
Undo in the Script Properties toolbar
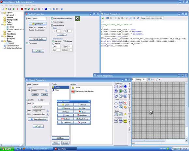point(108,18)
